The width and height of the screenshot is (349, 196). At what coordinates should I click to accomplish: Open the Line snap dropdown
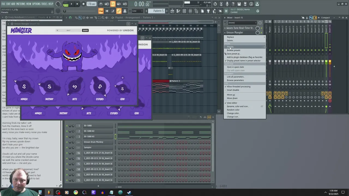pyautogui.click(x=137, y=11)
